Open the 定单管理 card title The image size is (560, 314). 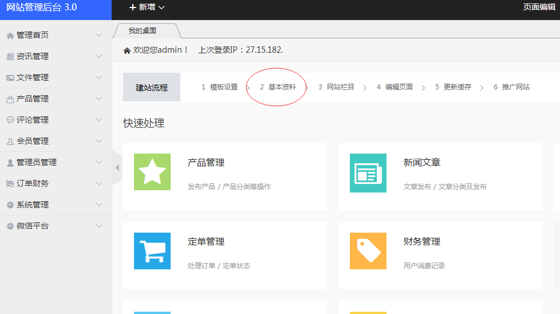(206, 242)
